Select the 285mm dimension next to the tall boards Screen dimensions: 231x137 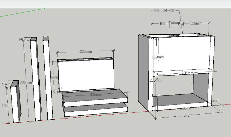26,82
